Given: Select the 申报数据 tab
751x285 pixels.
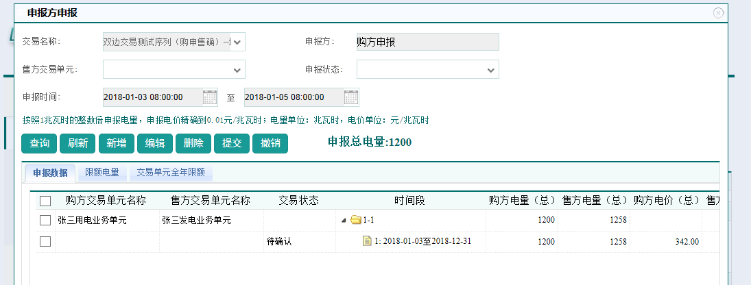Looking at the screenshot, I should coord(50,173).
